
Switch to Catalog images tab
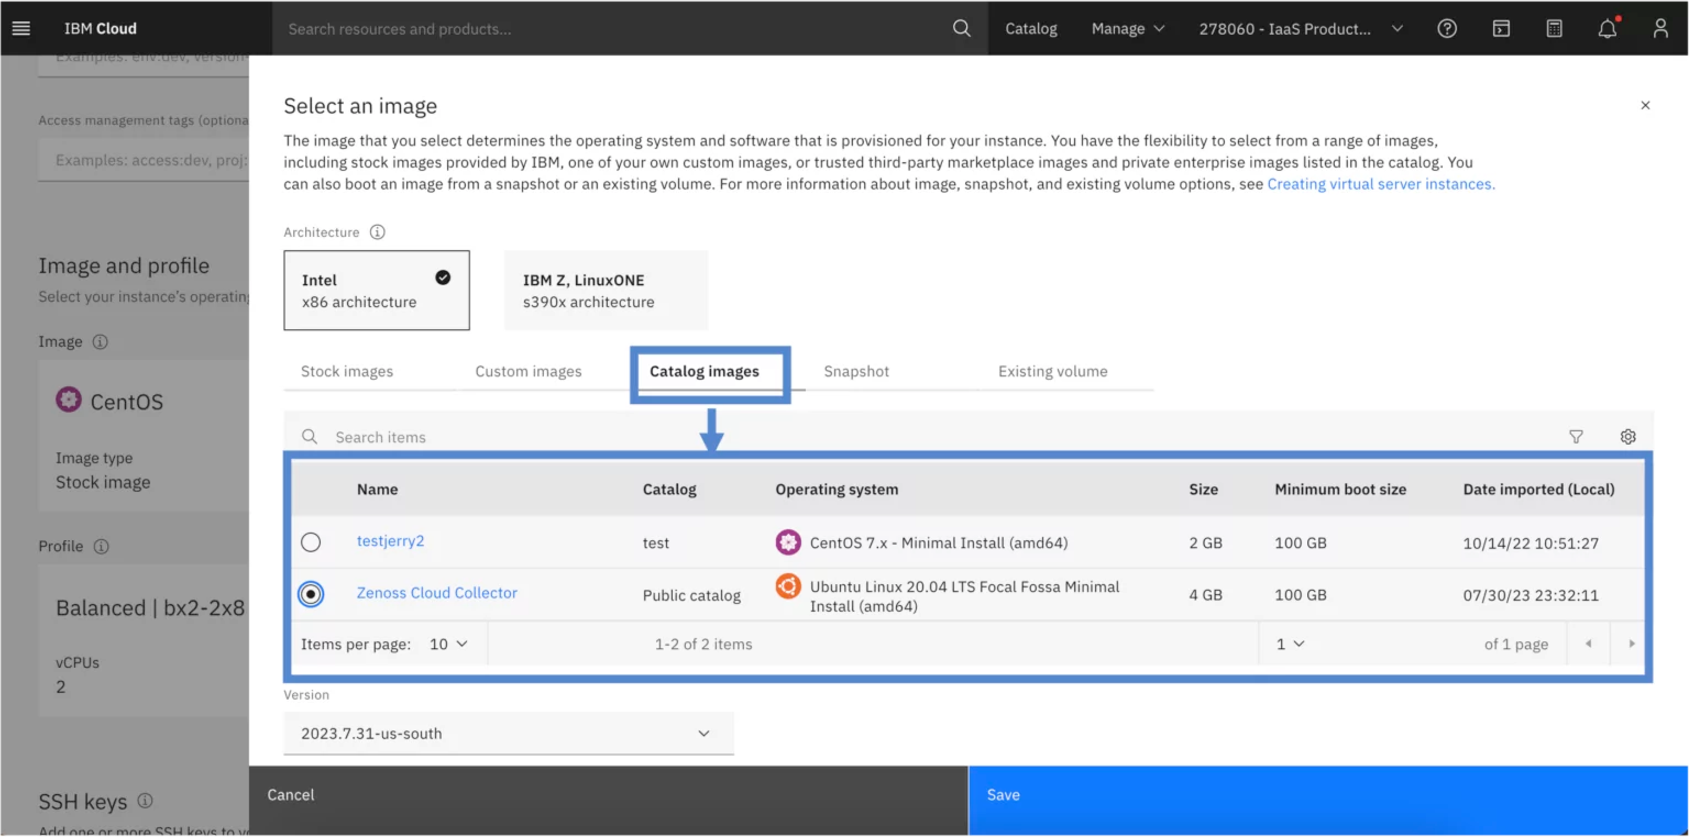(x=704, y=371)
